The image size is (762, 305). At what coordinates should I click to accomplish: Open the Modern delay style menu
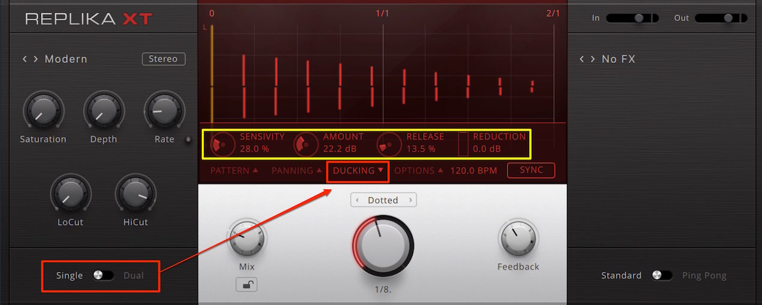pos(66,59)
